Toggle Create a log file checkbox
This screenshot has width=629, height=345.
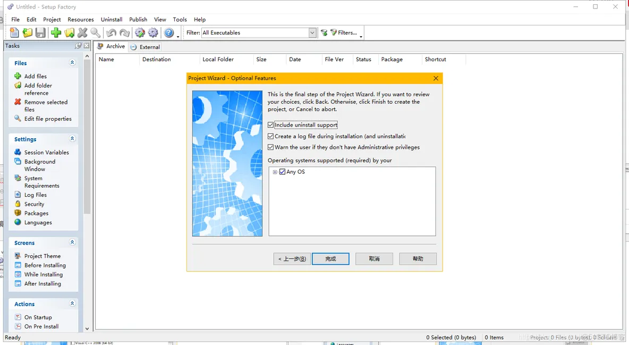click(x=271, y=136)
